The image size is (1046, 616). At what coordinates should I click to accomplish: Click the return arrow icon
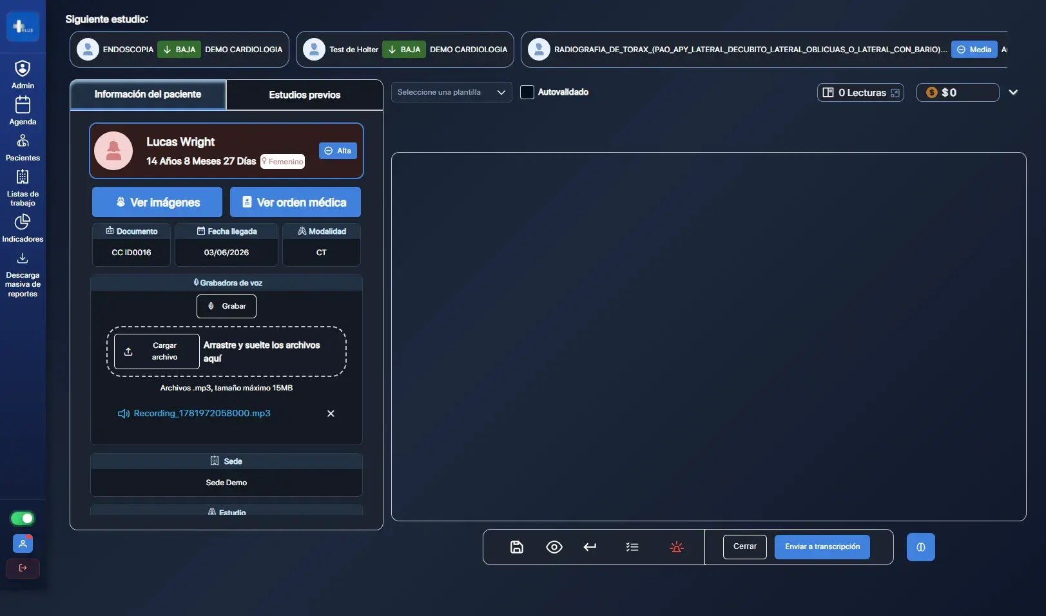coord(590,547)
